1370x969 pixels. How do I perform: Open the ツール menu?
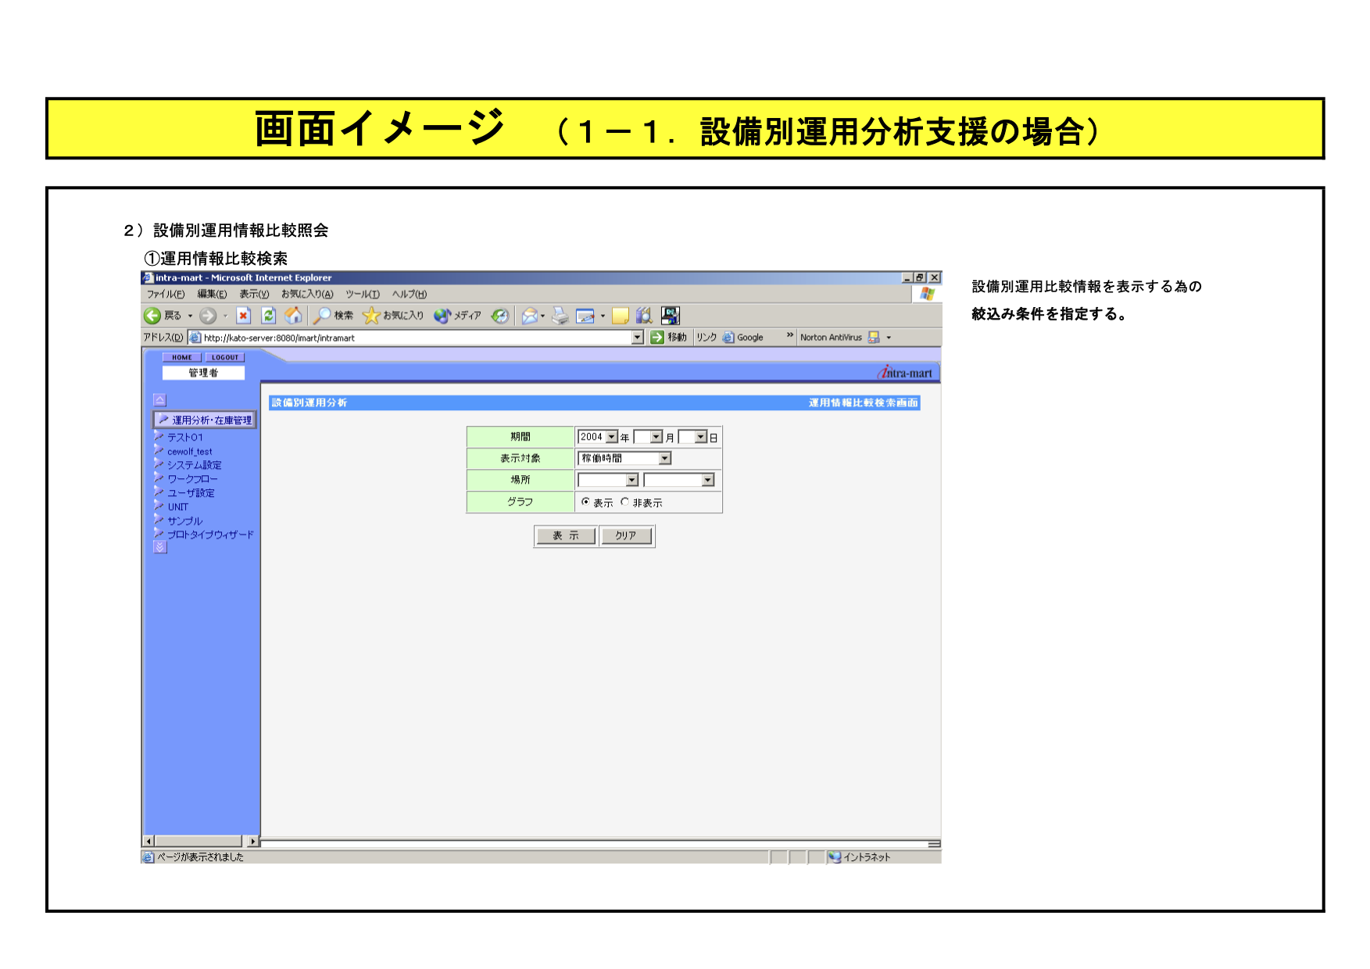pyautogui.click(x=363, y=295)
